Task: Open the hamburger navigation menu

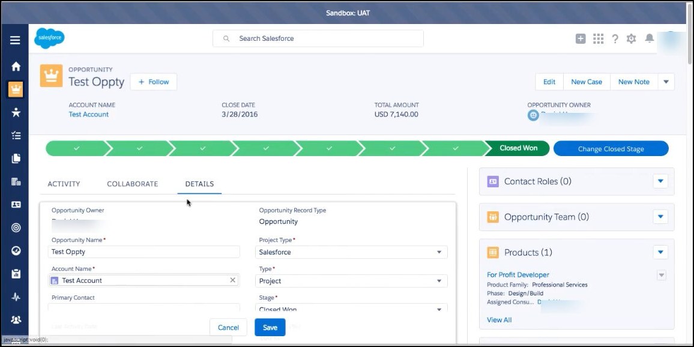Action: point(15,40)
